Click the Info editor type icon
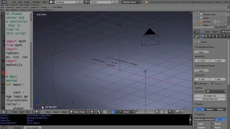Screen dimensions: 230x129 (x=4, y=2)
